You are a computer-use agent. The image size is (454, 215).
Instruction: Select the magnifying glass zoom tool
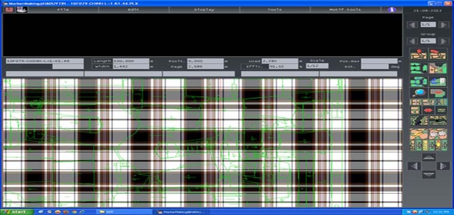(419, 93)
